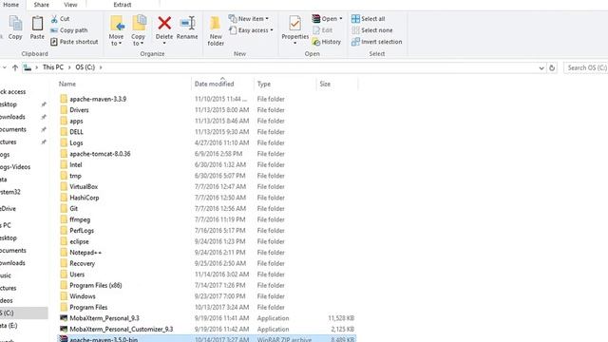
Task: Sort by the Size column header
Action: coord(325,84)
